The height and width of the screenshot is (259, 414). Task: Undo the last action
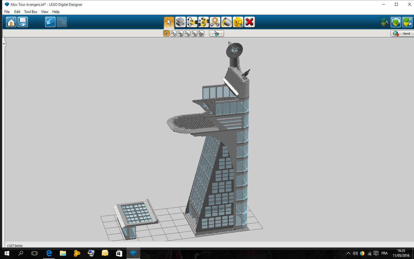click(x=50, y=22)
